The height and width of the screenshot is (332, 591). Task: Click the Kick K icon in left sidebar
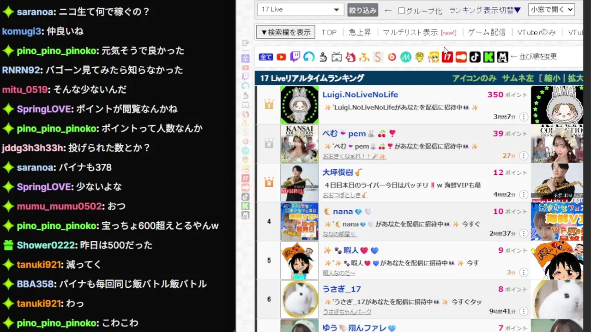(x=246, y=206)
